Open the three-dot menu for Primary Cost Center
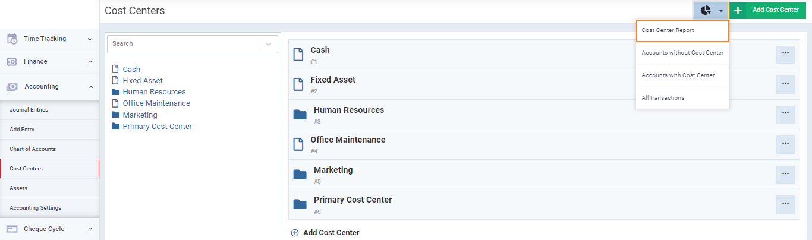812x240 pixels. (x=785, y=204)
